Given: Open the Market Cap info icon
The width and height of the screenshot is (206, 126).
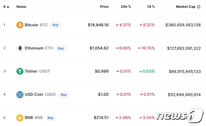Looking at the screenshot, I should 199,7.
